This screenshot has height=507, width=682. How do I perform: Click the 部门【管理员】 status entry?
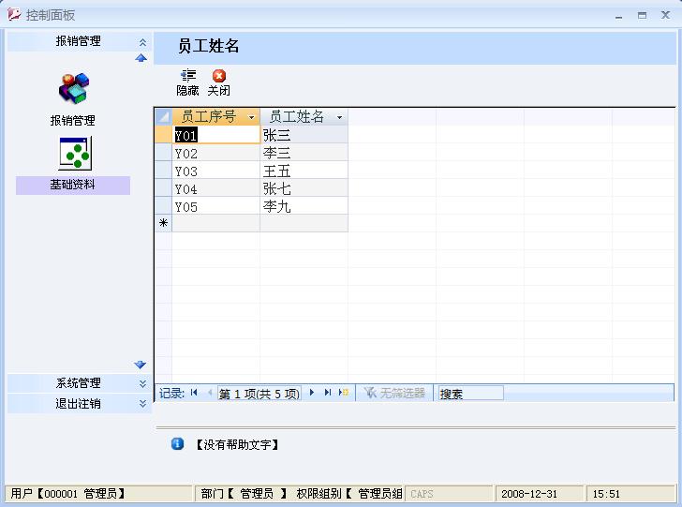click(x=244, y=494)
